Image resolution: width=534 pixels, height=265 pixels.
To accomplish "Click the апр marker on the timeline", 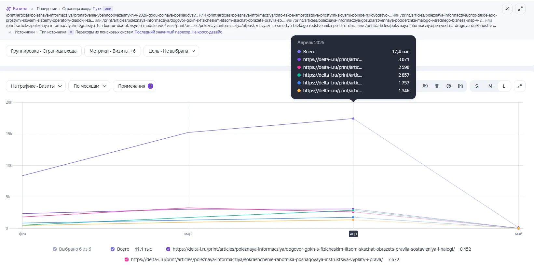I will click(x=353, y=234).
